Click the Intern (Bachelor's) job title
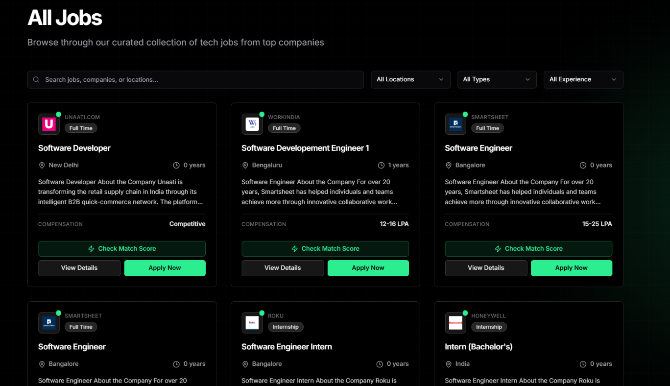The image size is (670, 386). click(479, 347)
